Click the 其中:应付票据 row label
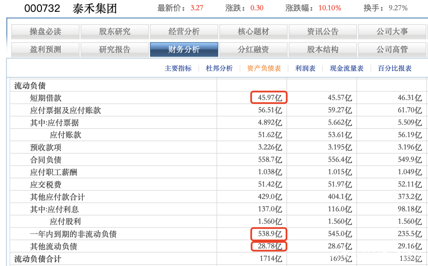This screenshot has width=428, height=266. click(54, 123)
